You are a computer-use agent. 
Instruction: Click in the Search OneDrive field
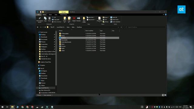145,27
